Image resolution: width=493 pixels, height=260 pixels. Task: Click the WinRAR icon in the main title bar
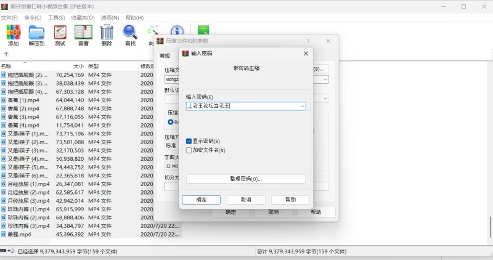(4, 7)
